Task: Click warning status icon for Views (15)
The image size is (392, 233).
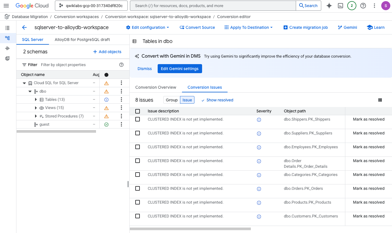Action: tap(106, 108)
